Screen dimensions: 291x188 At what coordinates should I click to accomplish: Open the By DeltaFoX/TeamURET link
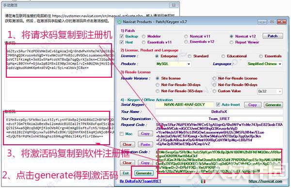coord(141,181)
